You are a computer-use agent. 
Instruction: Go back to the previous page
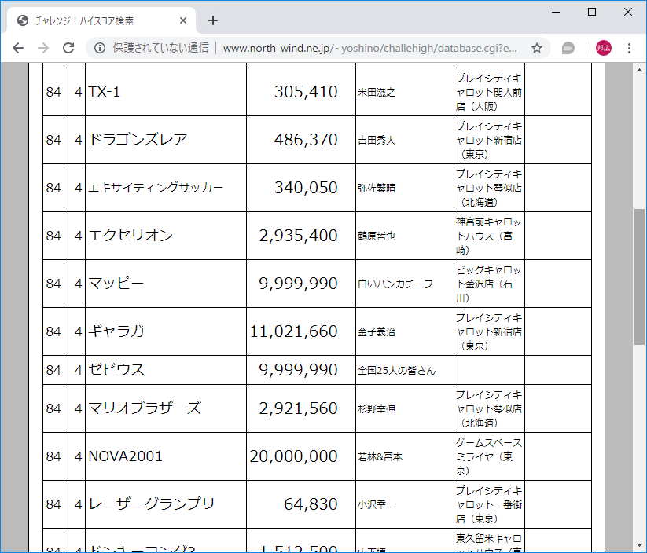click(18, 48)
